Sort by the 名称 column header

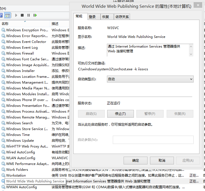coord(25,24)
